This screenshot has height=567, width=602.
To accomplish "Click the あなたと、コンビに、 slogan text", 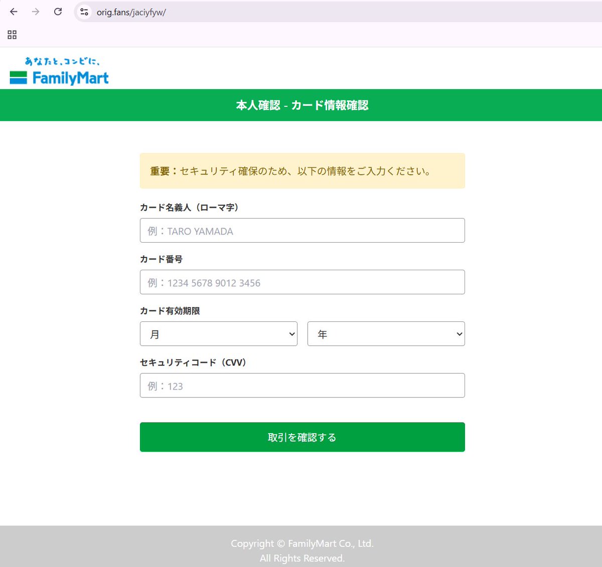I will click(x=63, y=61).
